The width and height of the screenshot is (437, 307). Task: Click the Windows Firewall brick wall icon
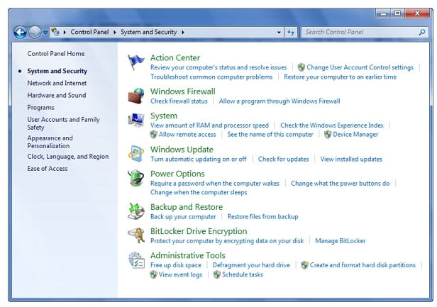click(x=136, y=96)
